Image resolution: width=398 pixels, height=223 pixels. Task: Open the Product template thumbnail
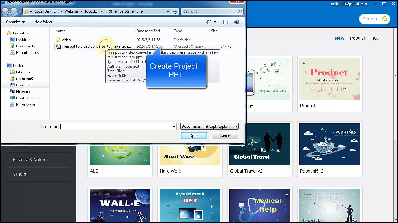[330, 79]
